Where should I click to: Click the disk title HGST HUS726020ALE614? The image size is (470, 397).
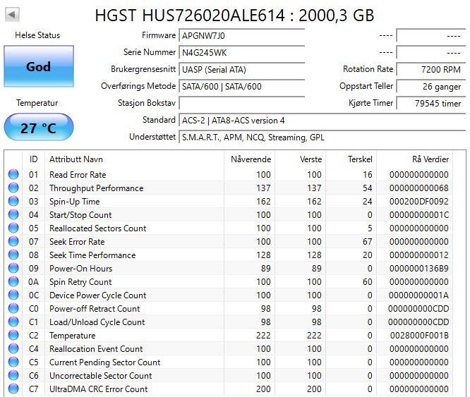(x=189, y=16)
